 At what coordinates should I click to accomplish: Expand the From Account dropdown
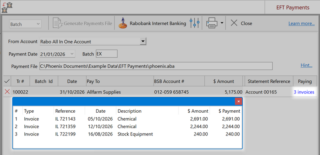[143, 42]
